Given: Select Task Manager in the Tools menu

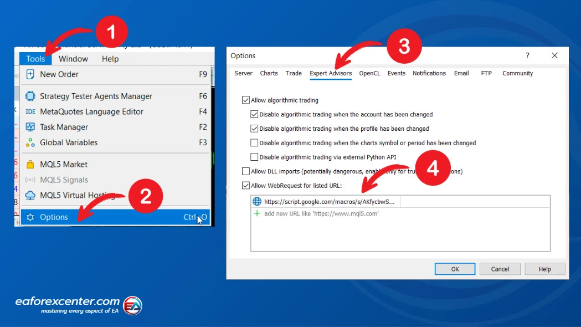Looking at the screenshot, I should click(x=116, y=127).
